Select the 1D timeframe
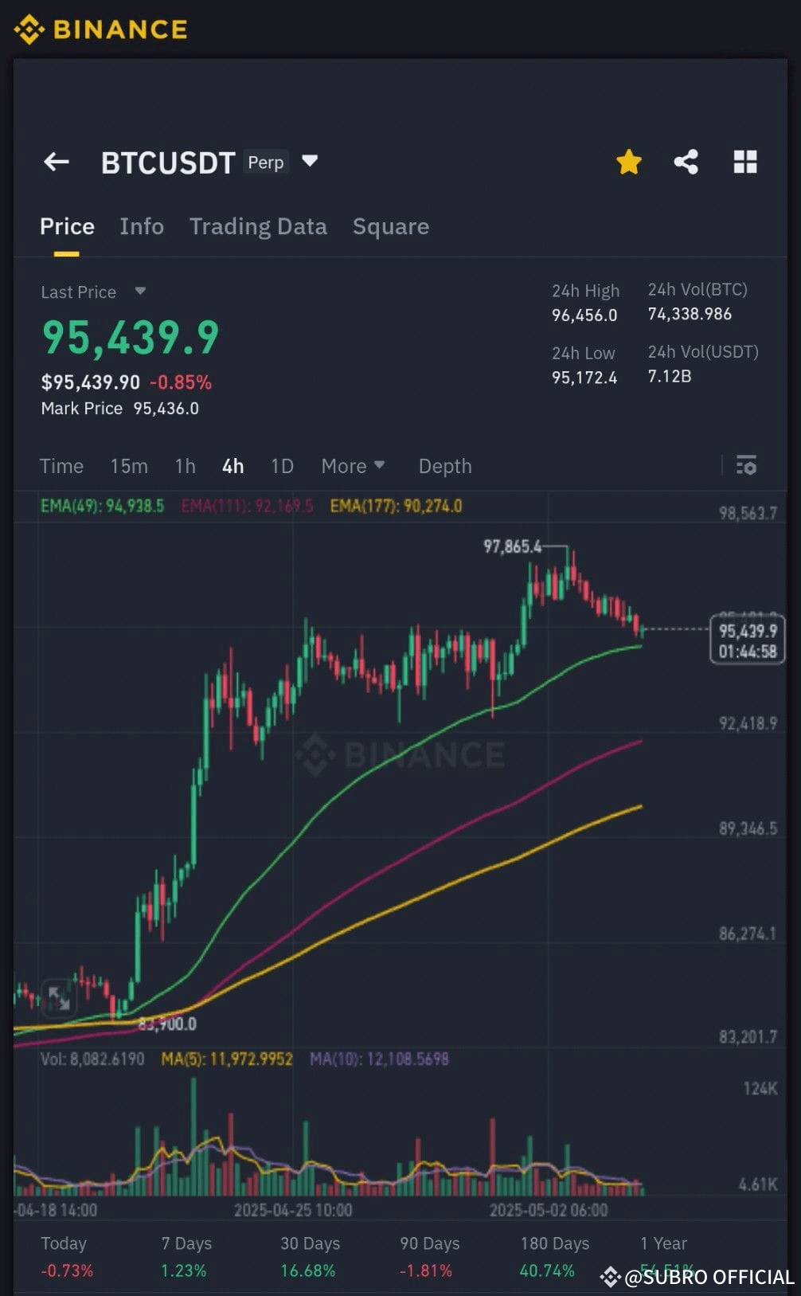The image size is (801, 1296). pyautogui.click(x=282, y=466)
